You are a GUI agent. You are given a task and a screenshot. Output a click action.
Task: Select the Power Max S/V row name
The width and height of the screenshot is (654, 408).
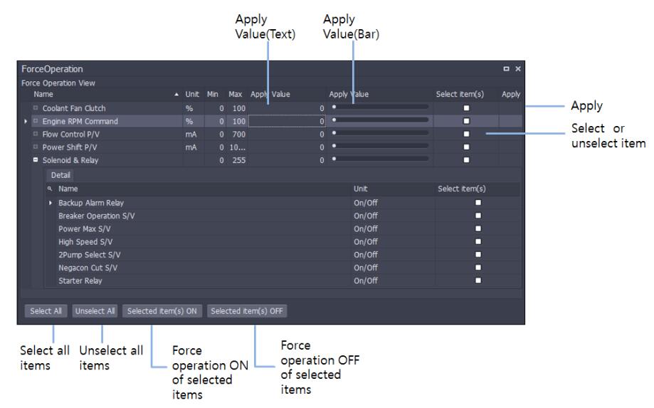[x=84, y=229]
